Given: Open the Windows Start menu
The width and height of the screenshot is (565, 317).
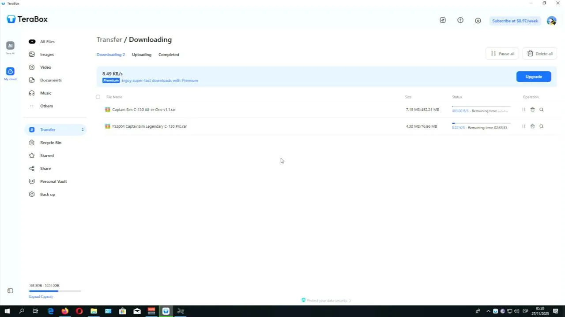Looking at the screenshot, I should 7,311.
